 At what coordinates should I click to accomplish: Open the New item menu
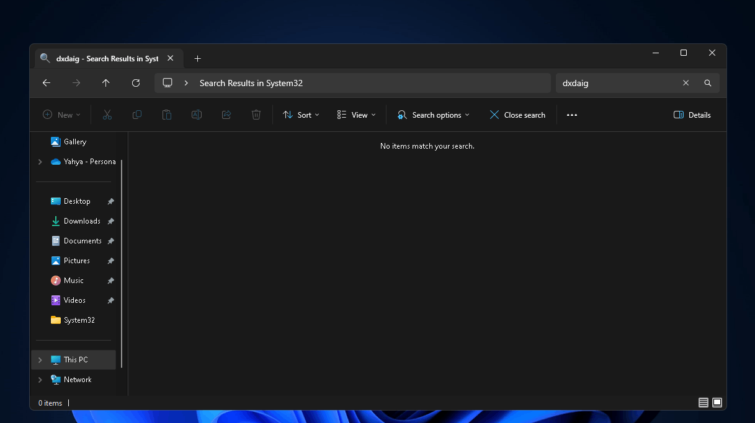click(x=61, y=115)
